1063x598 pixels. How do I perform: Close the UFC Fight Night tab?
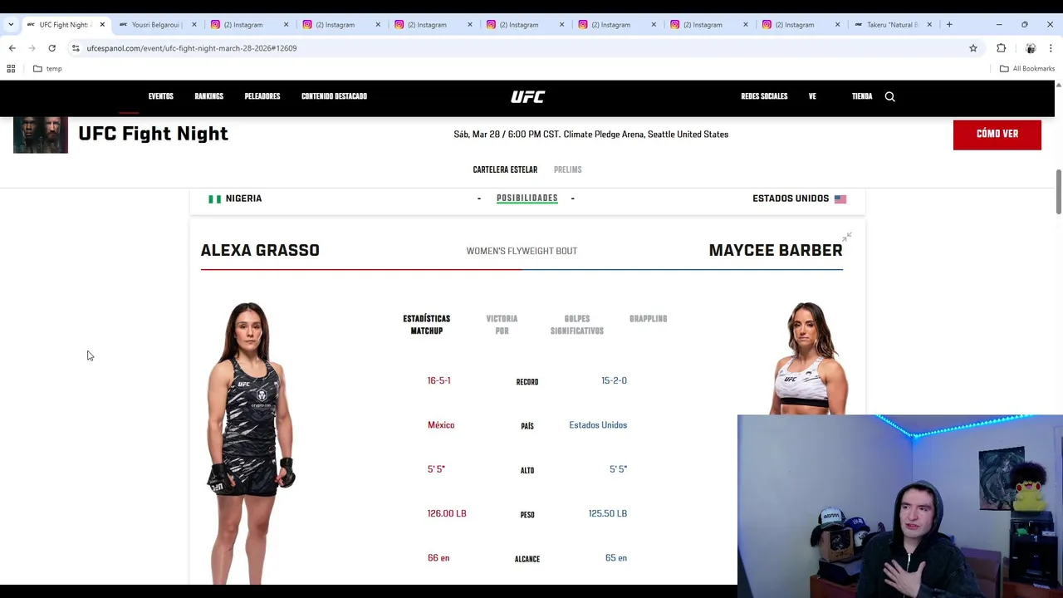point(102,24)
